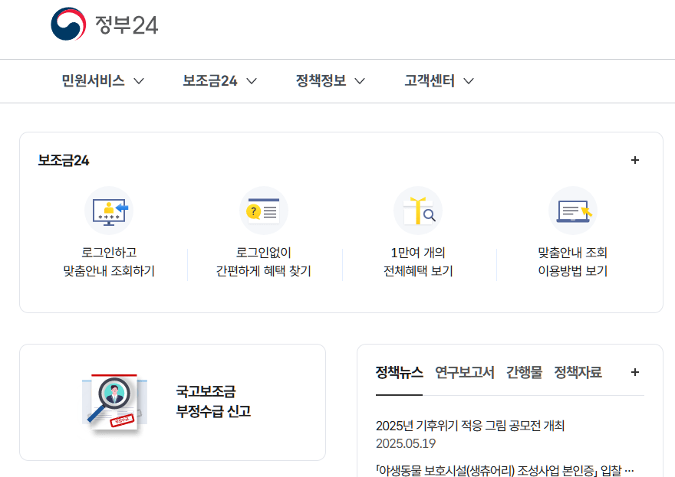
Task: Click the 맞춤안내 조회 이용방법 보기 monitor icon
Action: point(573,210)
